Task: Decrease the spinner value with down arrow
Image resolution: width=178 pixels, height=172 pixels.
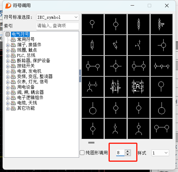Action: [x=127, y=154]
